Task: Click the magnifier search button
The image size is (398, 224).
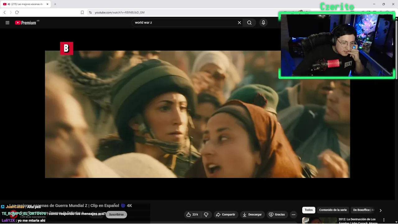Action: click(x=249, y=23)
